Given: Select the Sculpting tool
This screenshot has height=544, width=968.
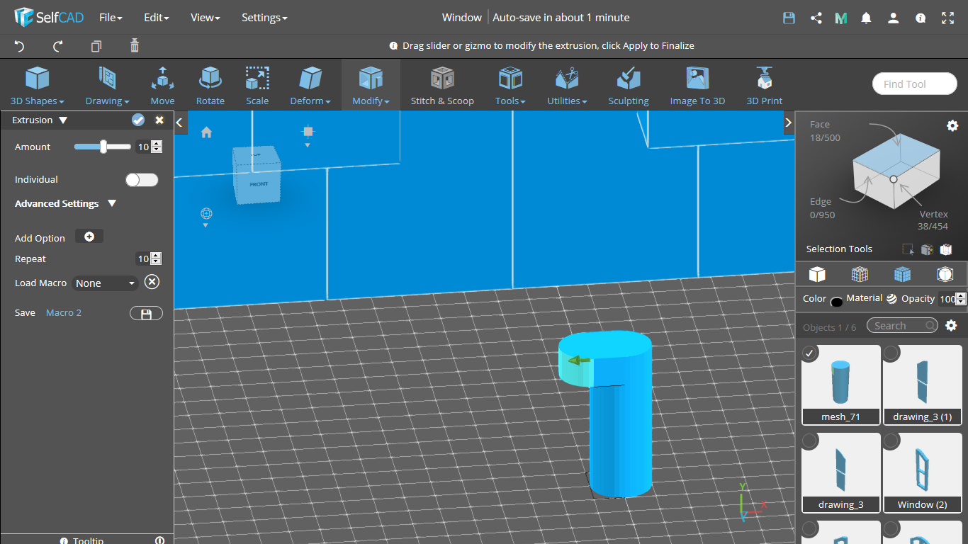Looking at the screenshot, I should pyautogui.click(x=629, y=85).
